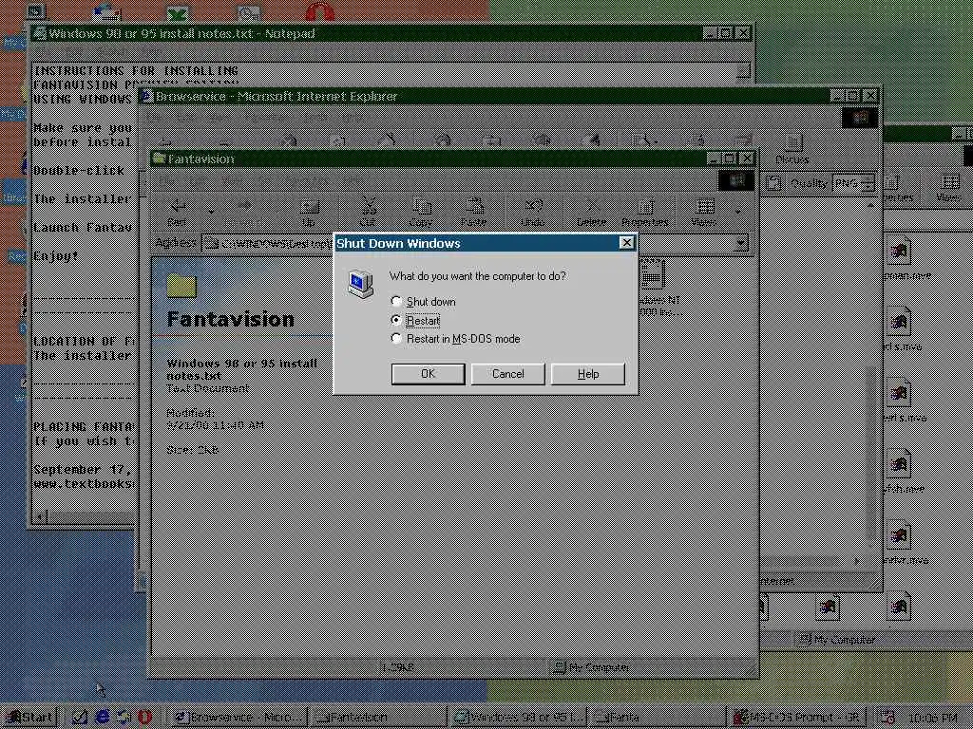This screenshot has height=729, width=973.
Task: Open the Help menu in the Fantavision window
Action: (353, 181)
